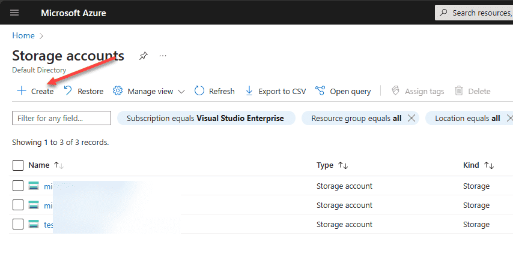This screenshot has width=513, height=266.
Task: Open the second 'mi' storage account link
Action: (x=48, y=205)
